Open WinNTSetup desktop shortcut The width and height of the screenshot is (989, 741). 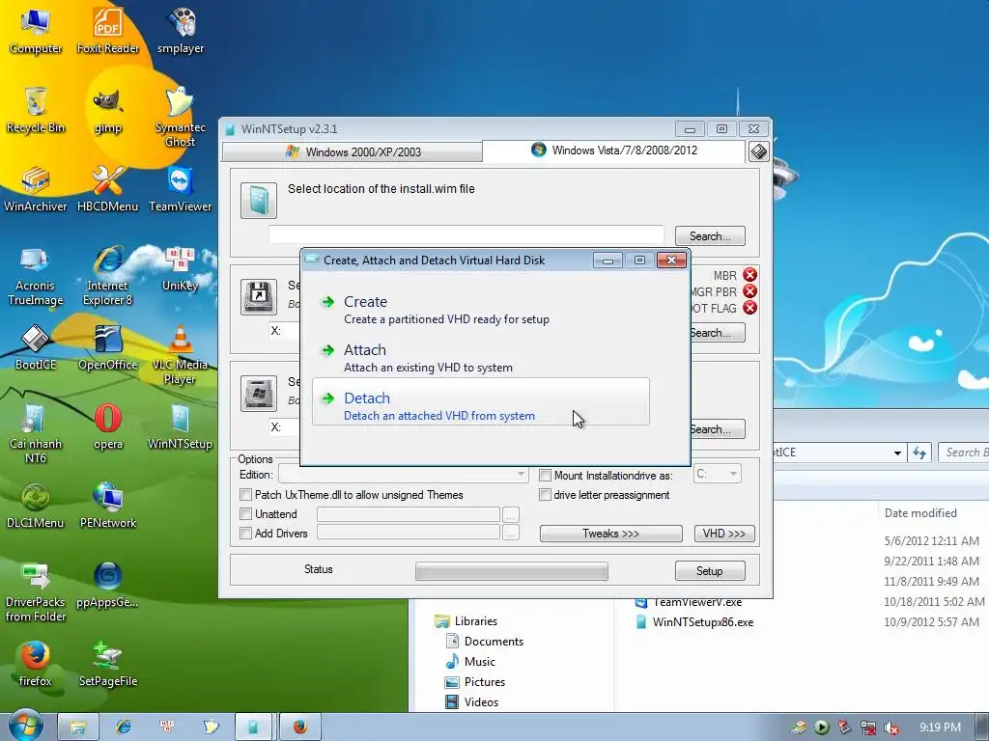pos(181,426)
